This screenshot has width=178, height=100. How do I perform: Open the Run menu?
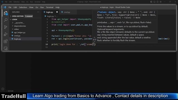tap(42, 7)
